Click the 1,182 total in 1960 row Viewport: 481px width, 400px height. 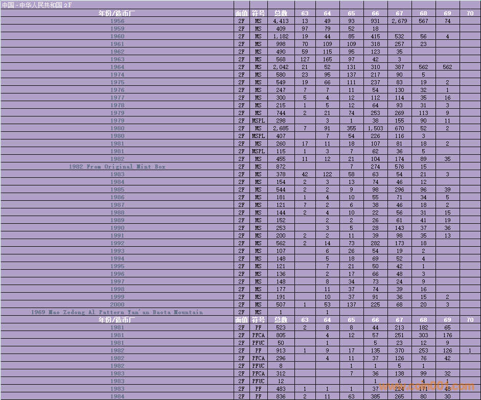(x=281, y=36)
